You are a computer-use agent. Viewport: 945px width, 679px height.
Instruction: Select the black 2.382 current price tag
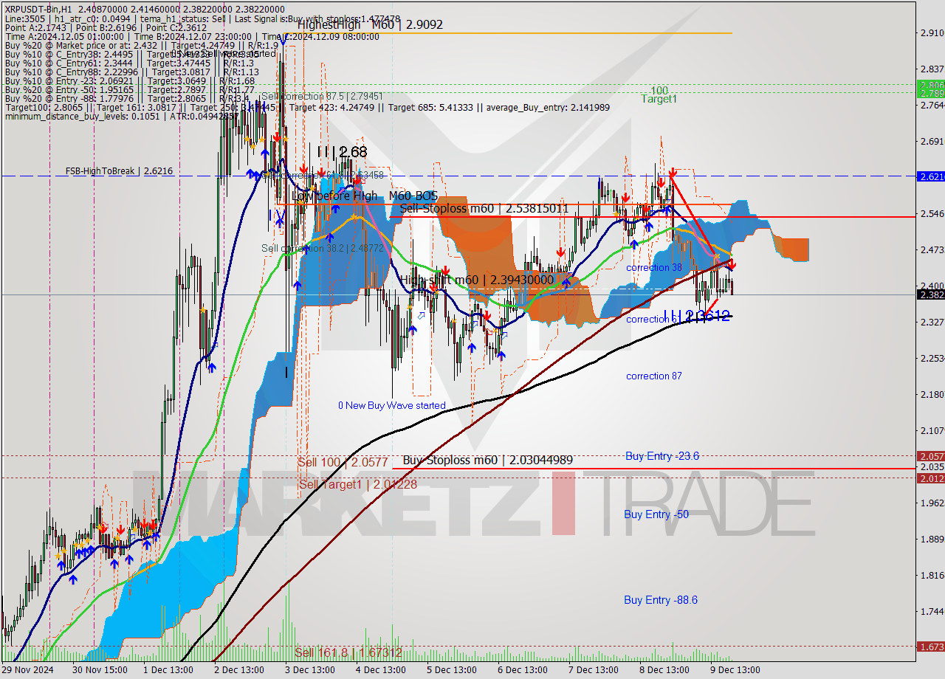click(x=930, y=294)
